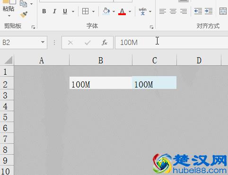
Task: Apply cell borders icon
Action: pos(85,11)
